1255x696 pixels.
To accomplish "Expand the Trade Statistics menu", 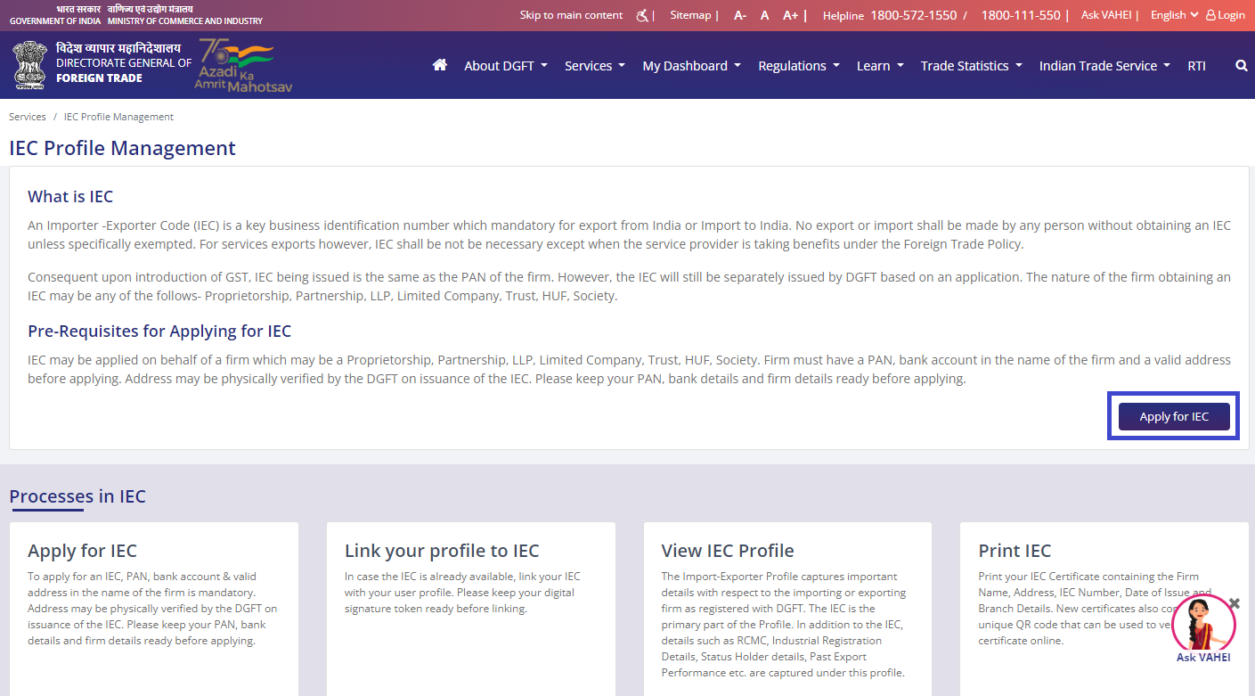I will (972, 66).
